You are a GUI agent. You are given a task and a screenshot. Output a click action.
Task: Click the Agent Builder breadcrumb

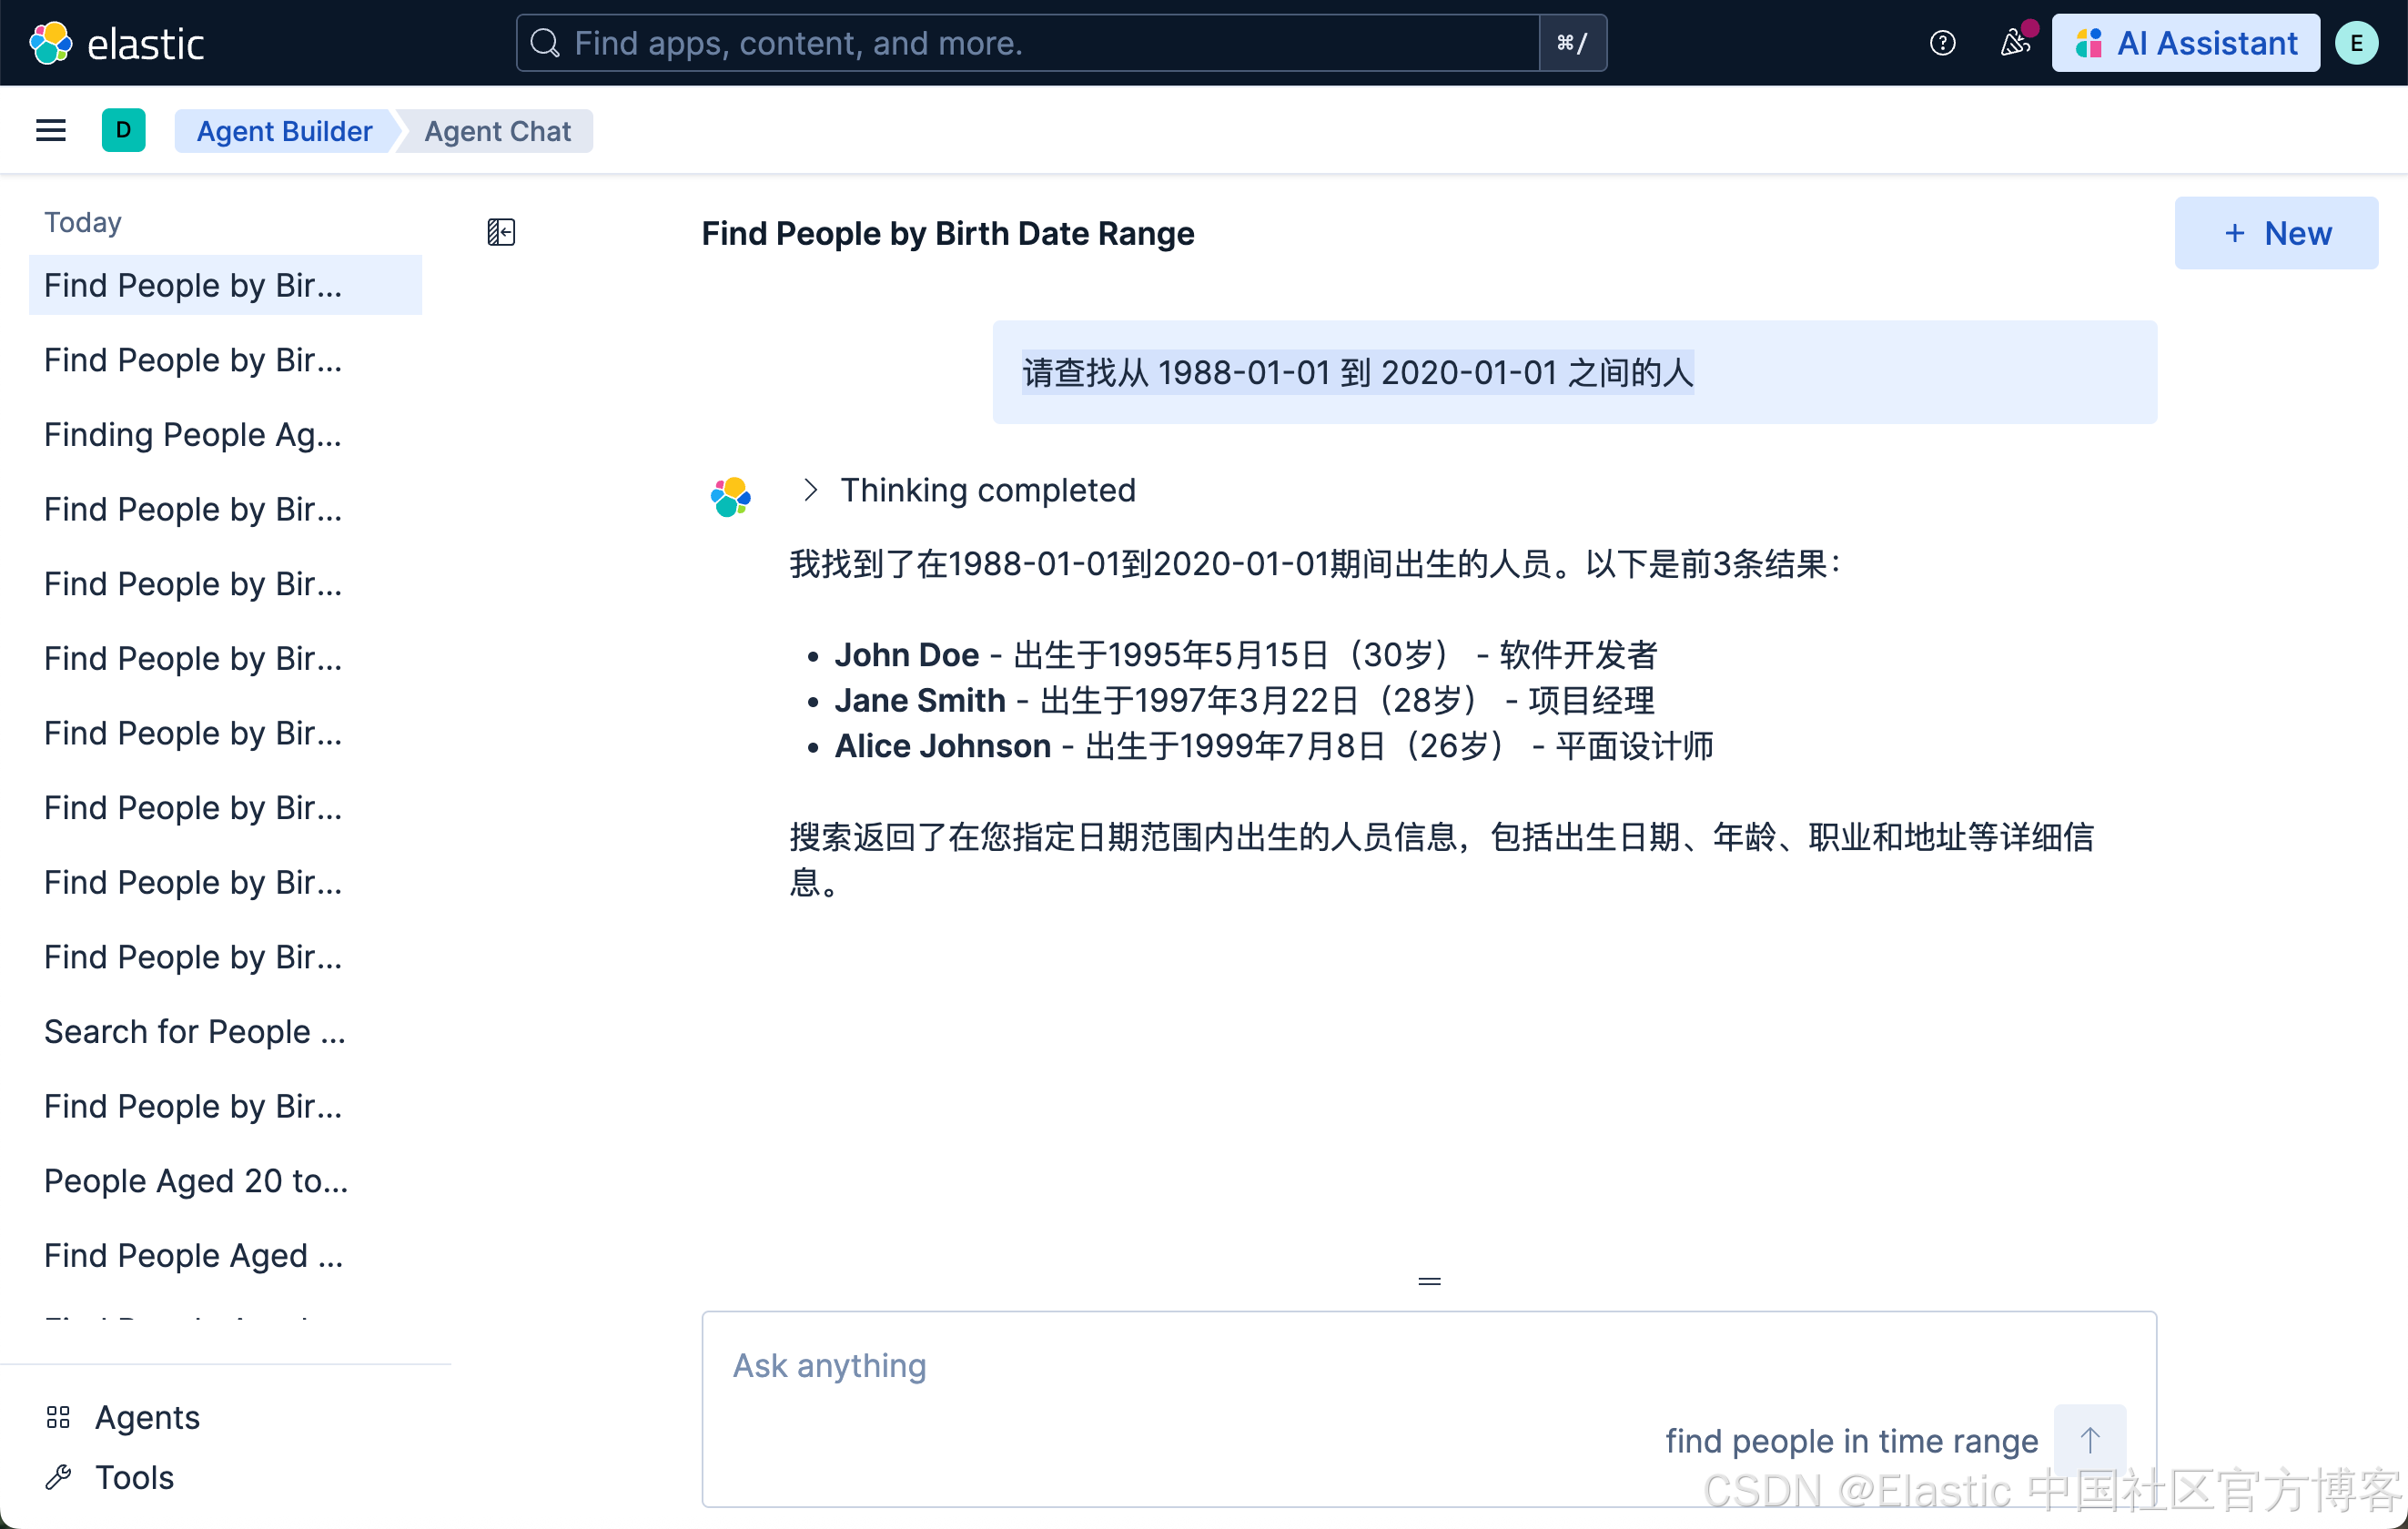(284, 131)
